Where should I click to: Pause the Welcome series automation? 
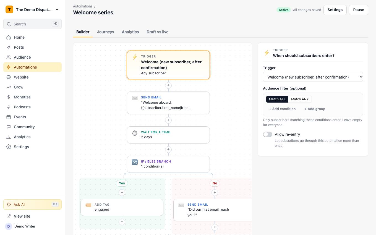(x=359, y=10)
